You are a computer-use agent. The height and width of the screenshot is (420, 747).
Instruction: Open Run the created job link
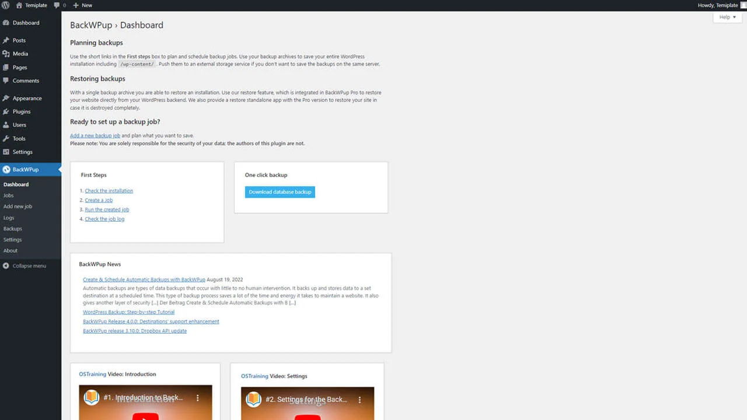click(107, 209)
